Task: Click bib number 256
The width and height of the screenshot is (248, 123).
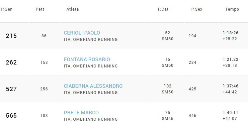Action: (44, 89)
